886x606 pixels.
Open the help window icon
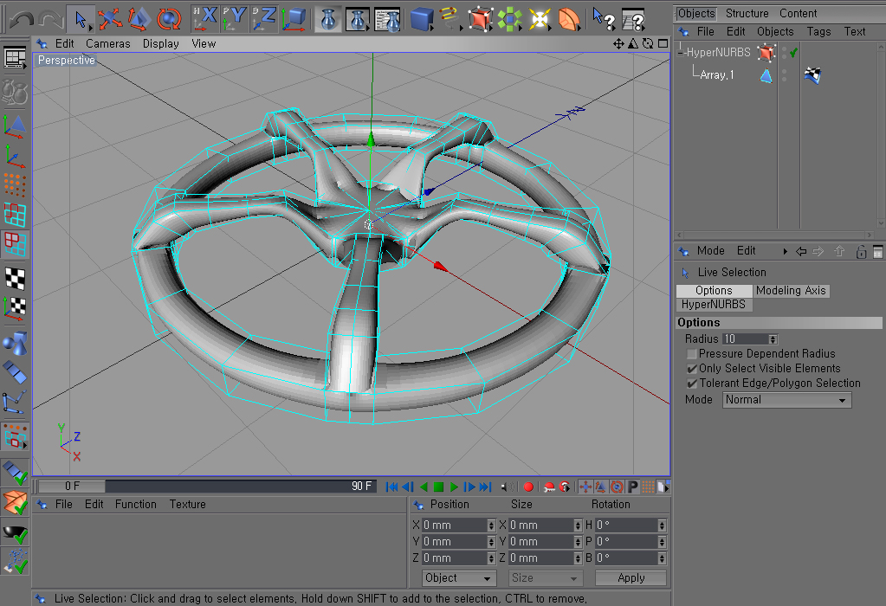point(633,20)
